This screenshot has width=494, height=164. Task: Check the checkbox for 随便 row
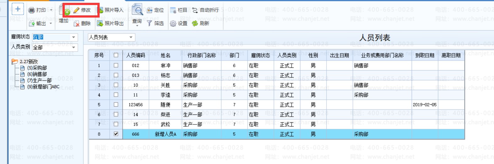(116, 105)
